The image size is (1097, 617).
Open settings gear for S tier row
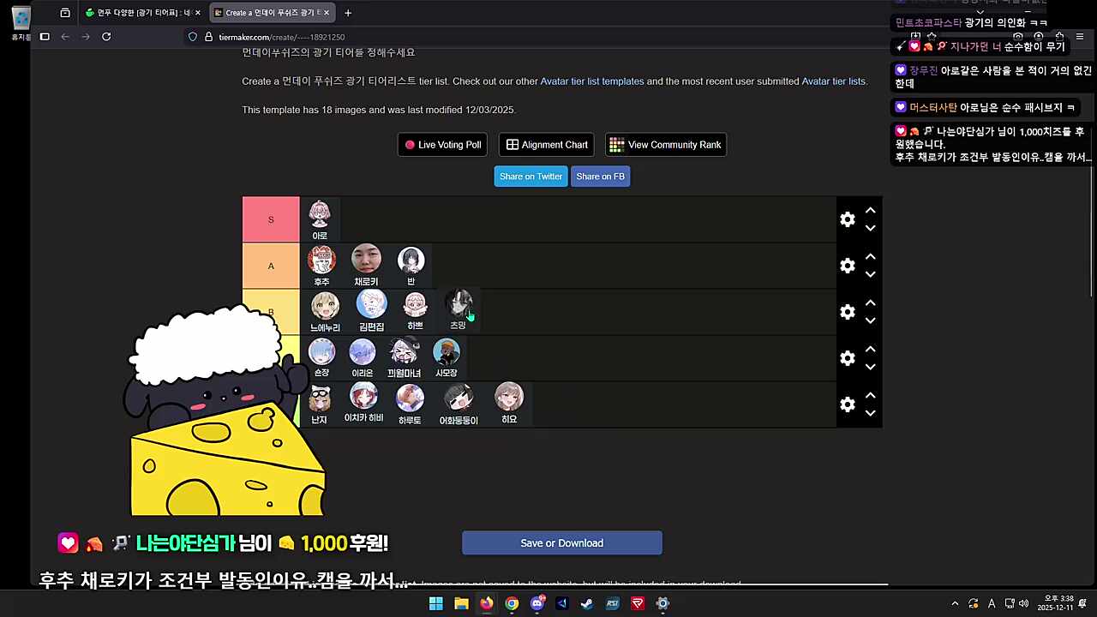[847, 219]
